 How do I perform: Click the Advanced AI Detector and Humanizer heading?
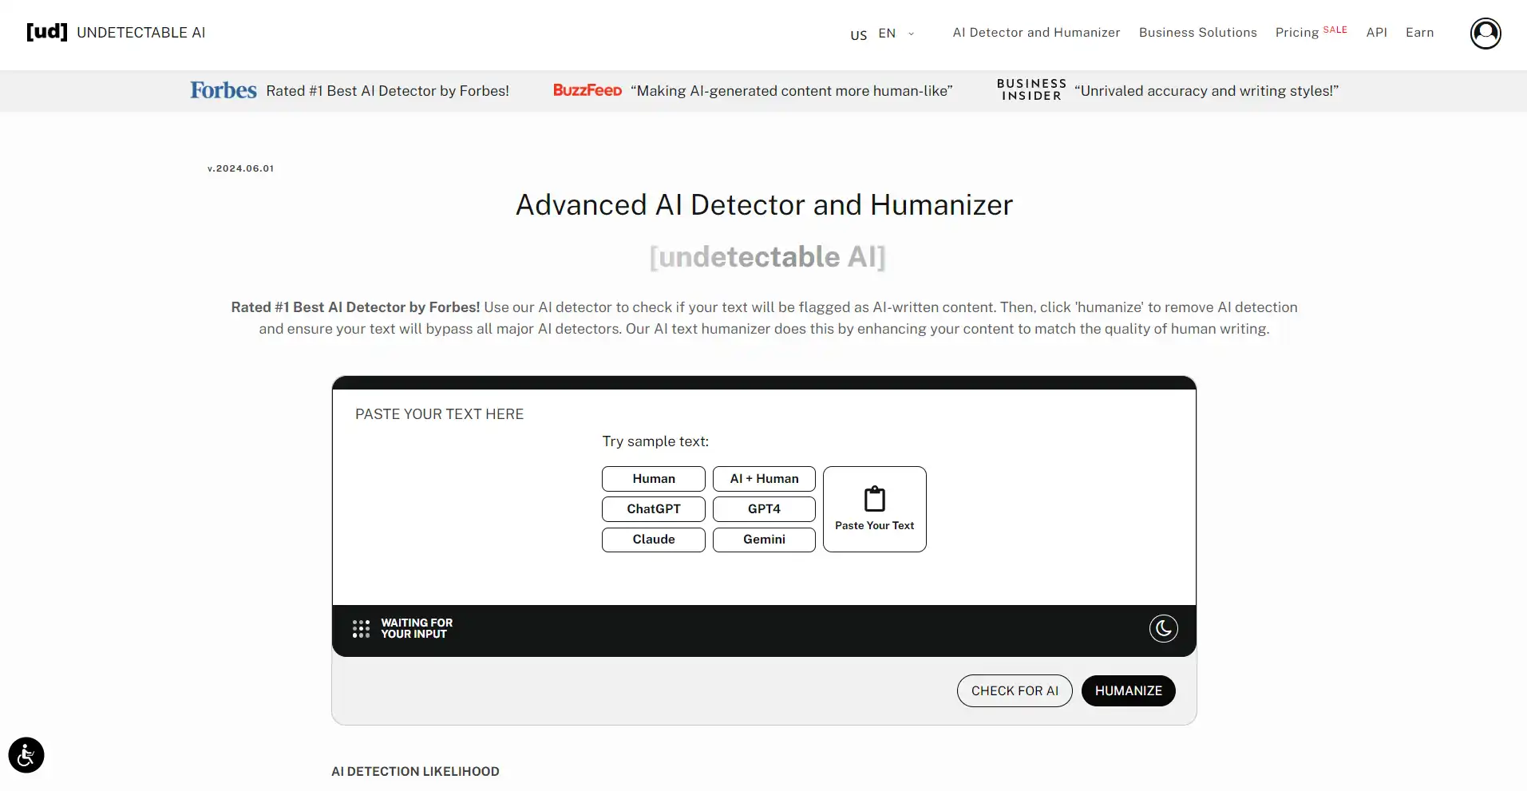(764, 205)
